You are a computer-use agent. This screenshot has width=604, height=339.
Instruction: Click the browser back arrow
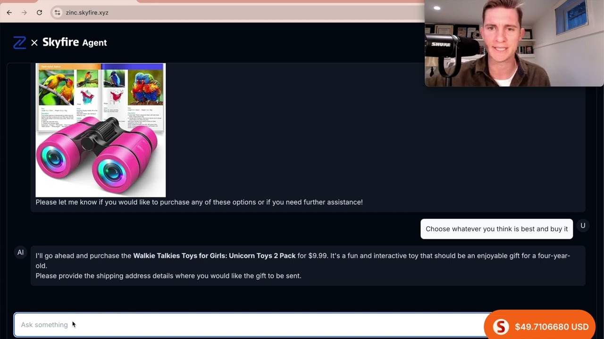9,13
